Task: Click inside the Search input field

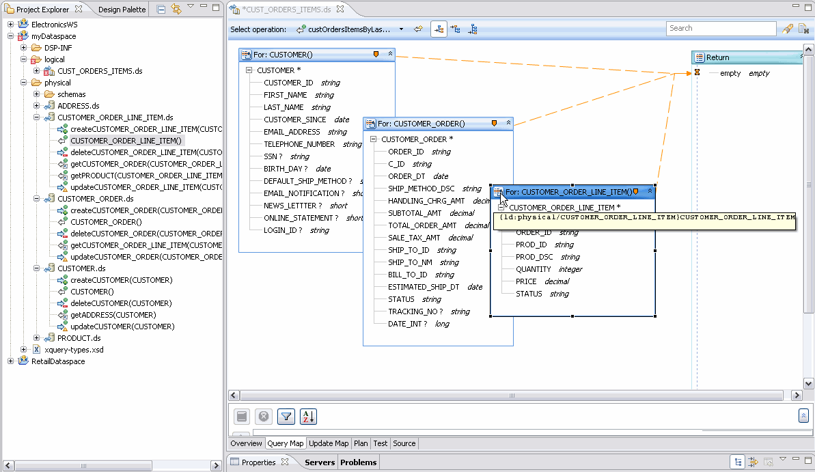Action: click(x=721, y=29)
